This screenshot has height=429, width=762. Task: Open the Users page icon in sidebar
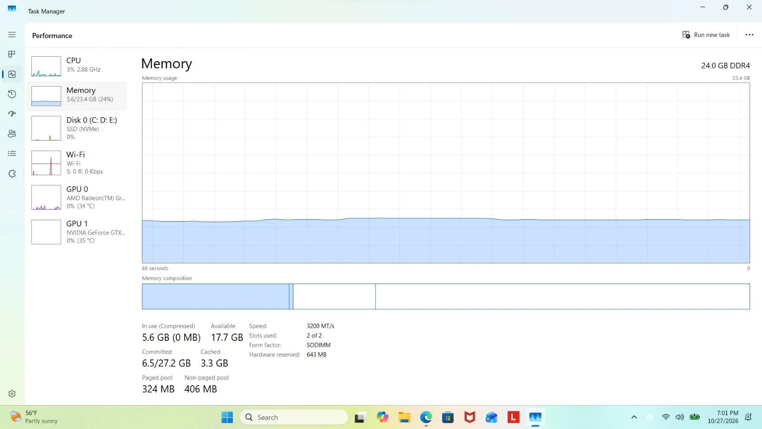click(x=12, y=134)
